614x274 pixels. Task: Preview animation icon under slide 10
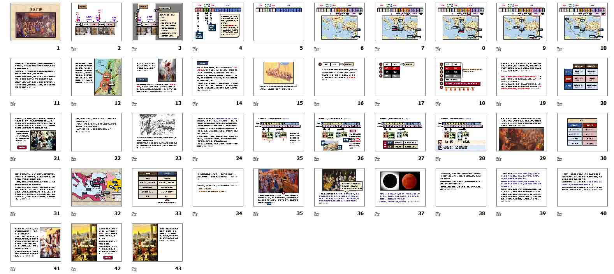(559, 49)
